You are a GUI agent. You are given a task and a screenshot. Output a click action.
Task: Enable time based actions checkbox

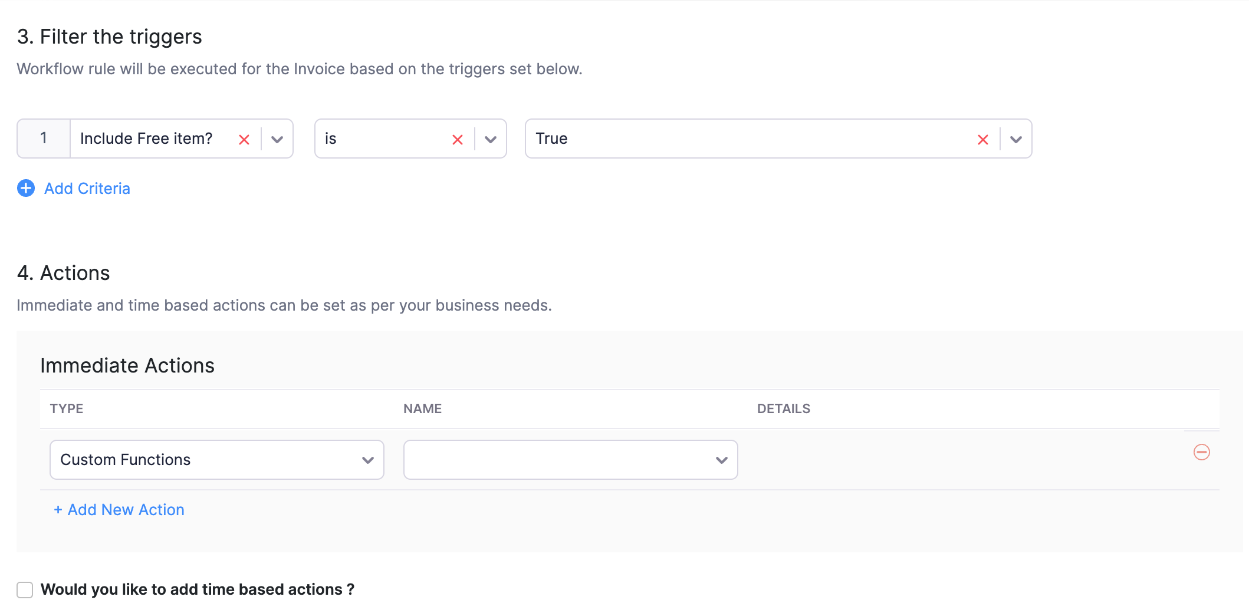[25, 589]
